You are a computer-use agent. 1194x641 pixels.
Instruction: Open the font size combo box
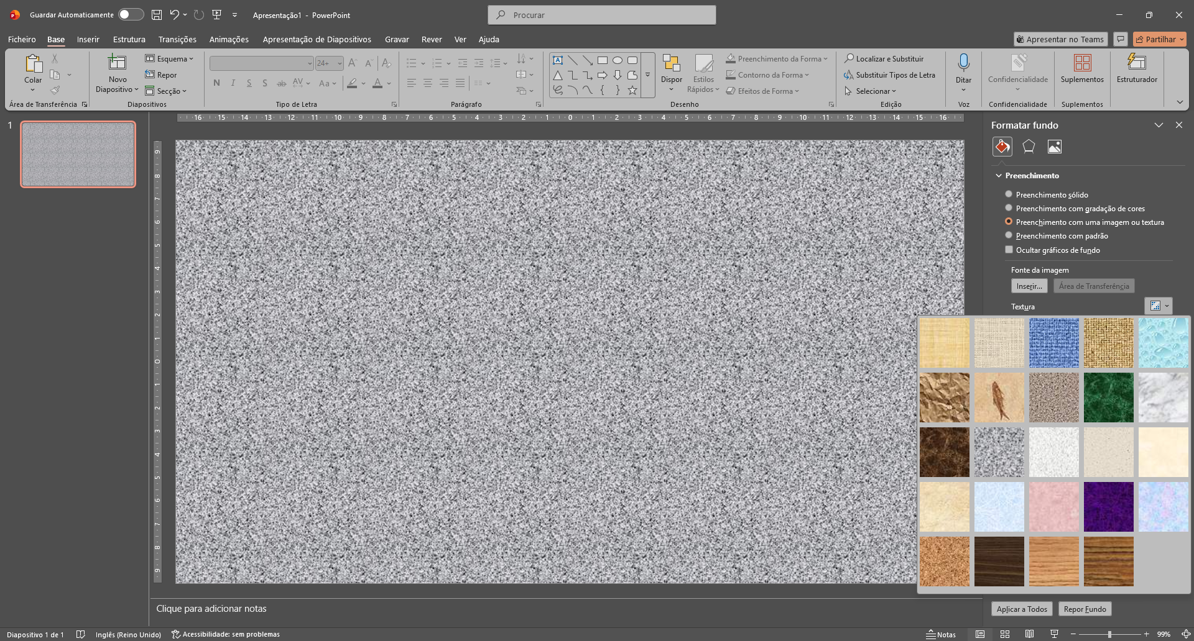(329, 63)
